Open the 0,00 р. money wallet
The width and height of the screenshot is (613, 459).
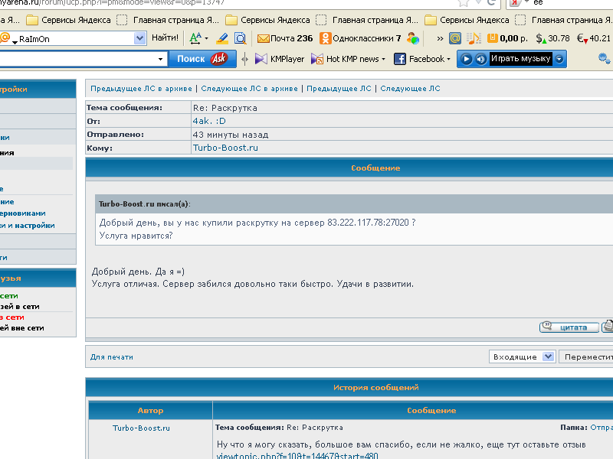coord(507,38)
